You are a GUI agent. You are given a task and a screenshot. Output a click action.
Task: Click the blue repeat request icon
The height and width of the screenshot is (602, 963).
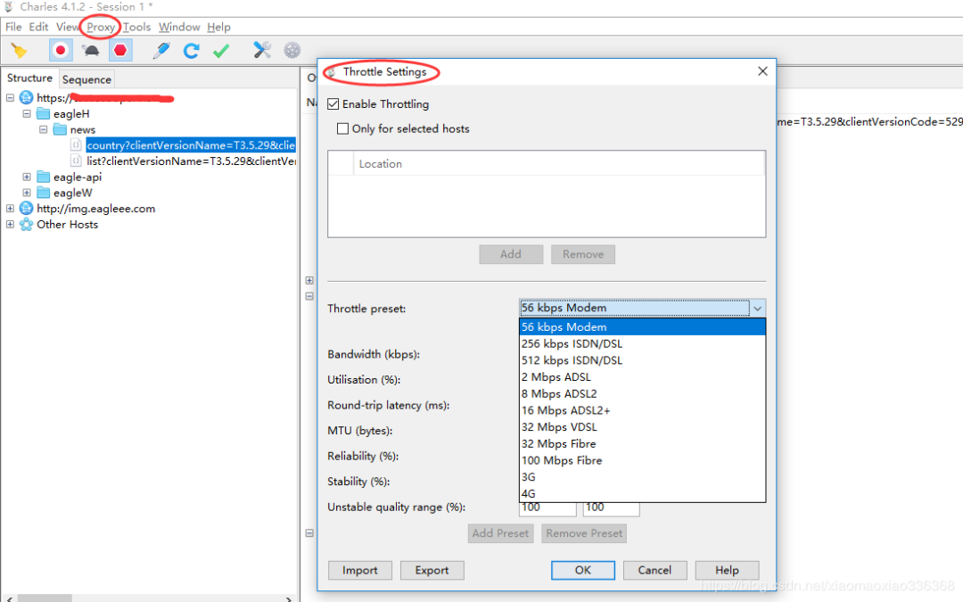coord(191,50)
